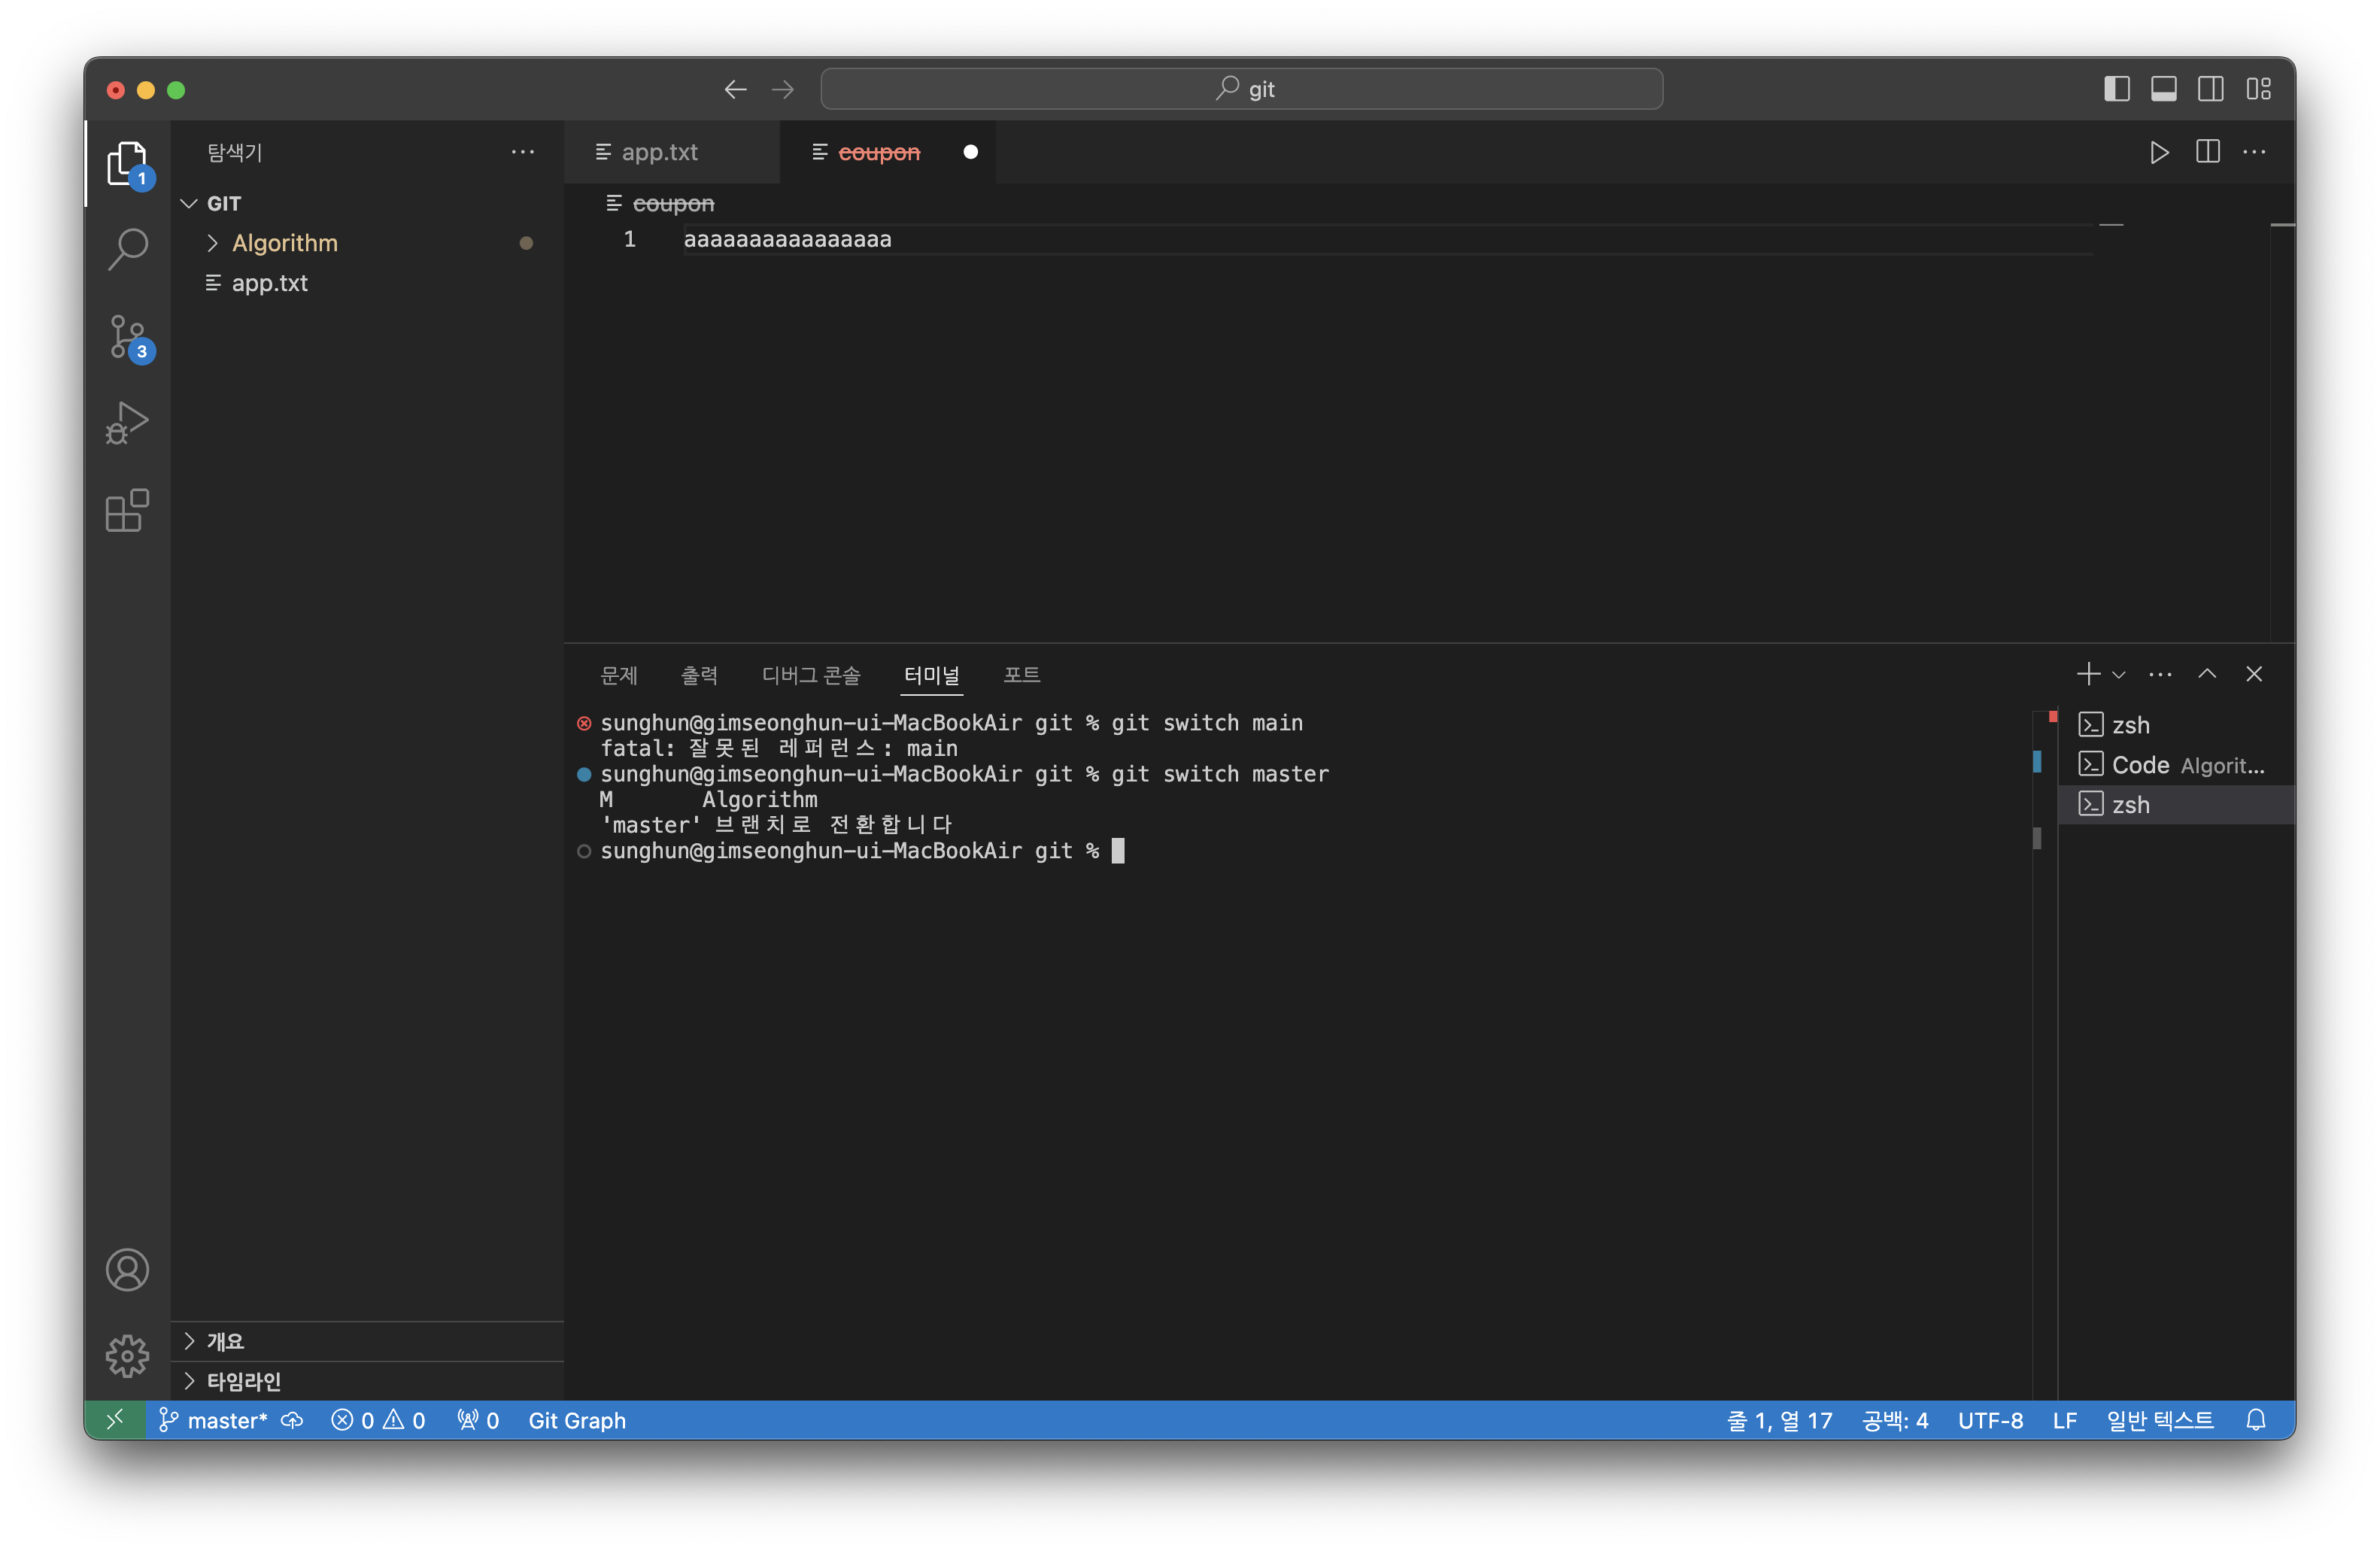Expand the Algorithm folder
Image resolution: width=2380 pixels, height=1551 pixels.
[284, 243]
